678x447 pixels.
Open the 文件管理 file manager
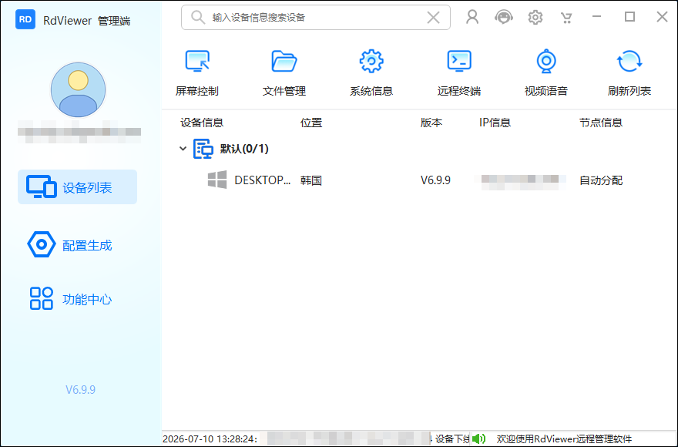tap(284, 72)
